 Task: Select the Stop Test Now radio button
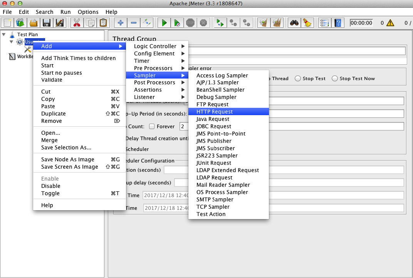click(x=334, y=79)
